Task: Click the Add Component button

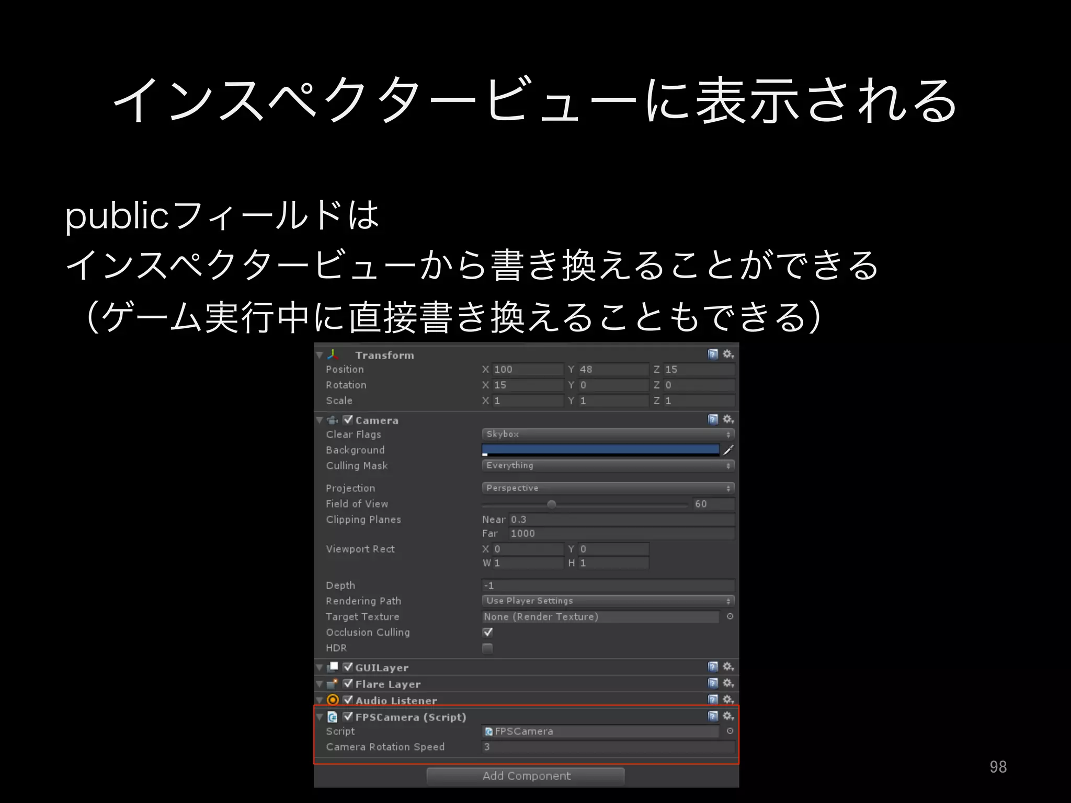Action: [x=526, y=776]
